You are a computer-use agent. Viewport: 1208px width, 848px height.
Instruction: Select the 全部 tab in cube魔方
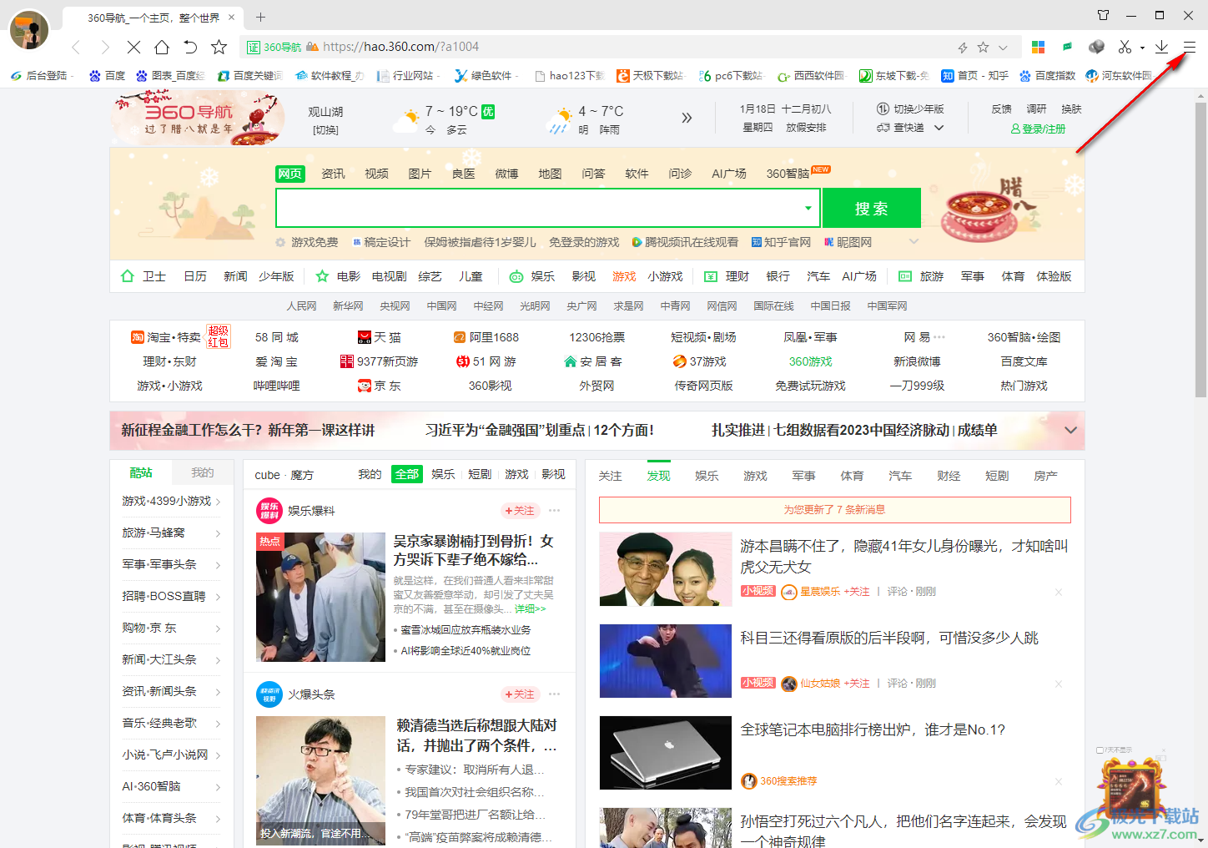tap(407, 474)
